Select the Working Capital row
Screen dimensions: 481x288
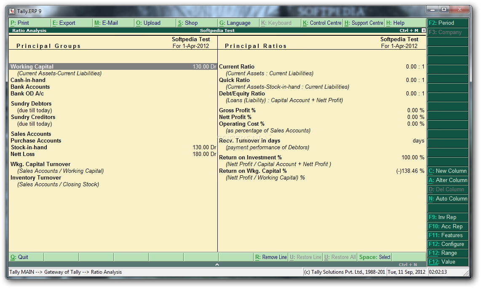point(113,66)
